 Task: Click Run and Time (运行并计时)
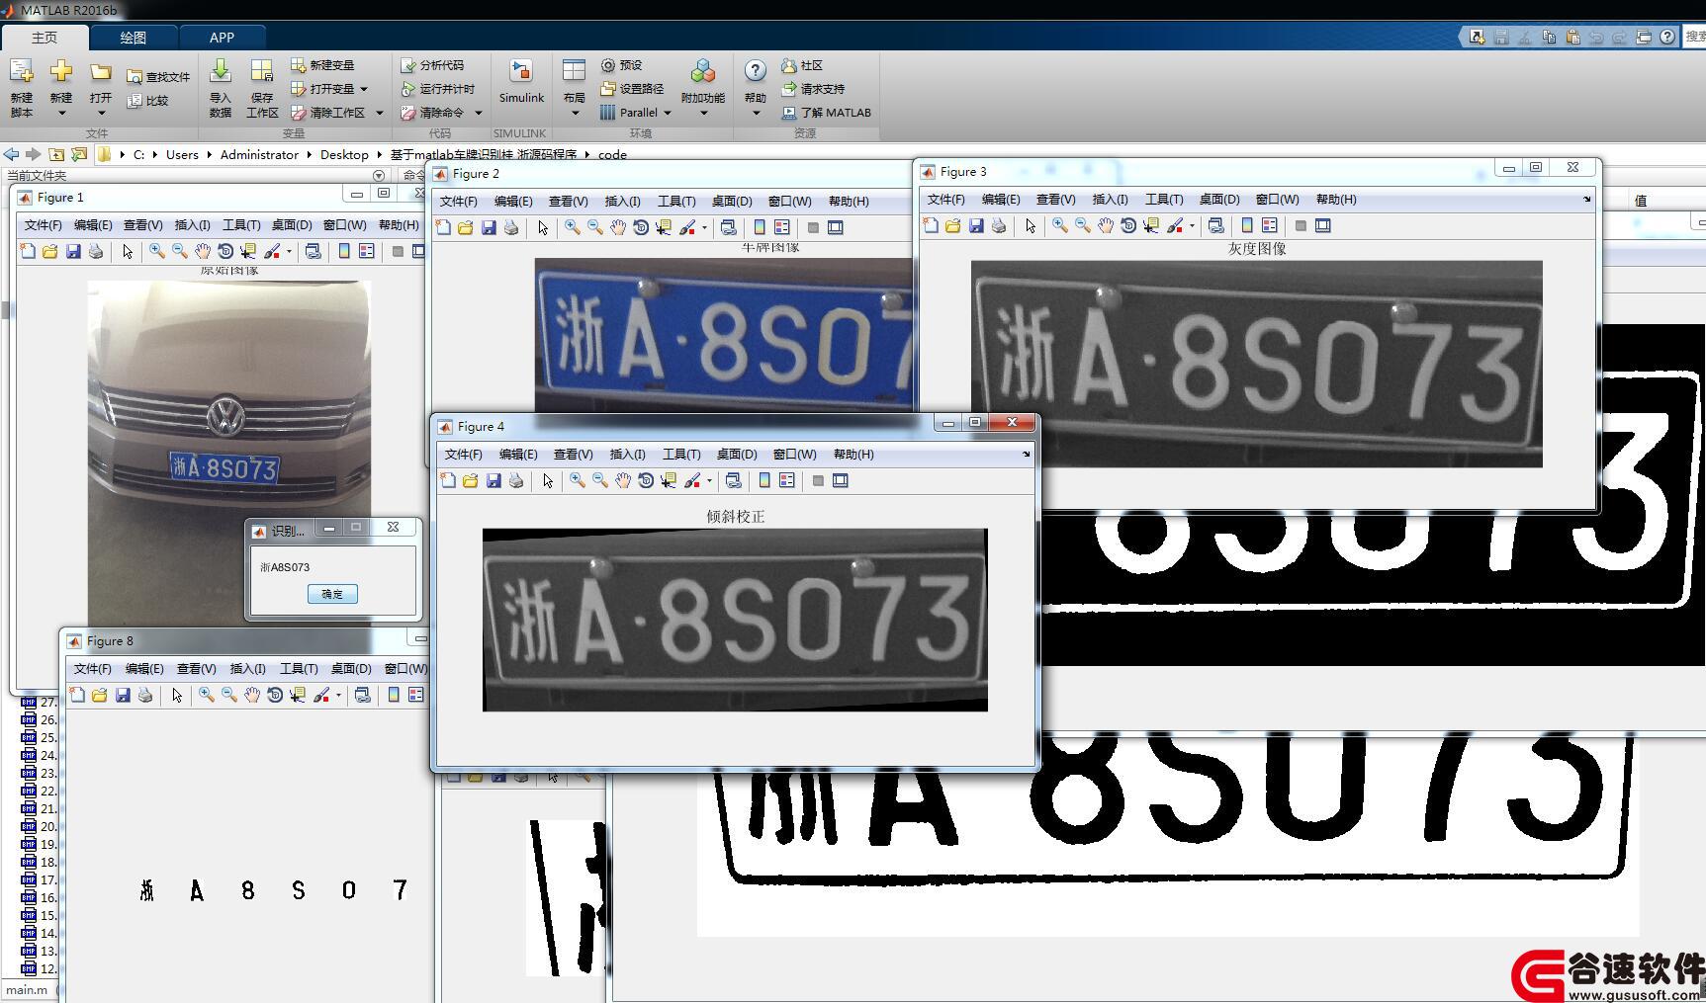[438, 89]
